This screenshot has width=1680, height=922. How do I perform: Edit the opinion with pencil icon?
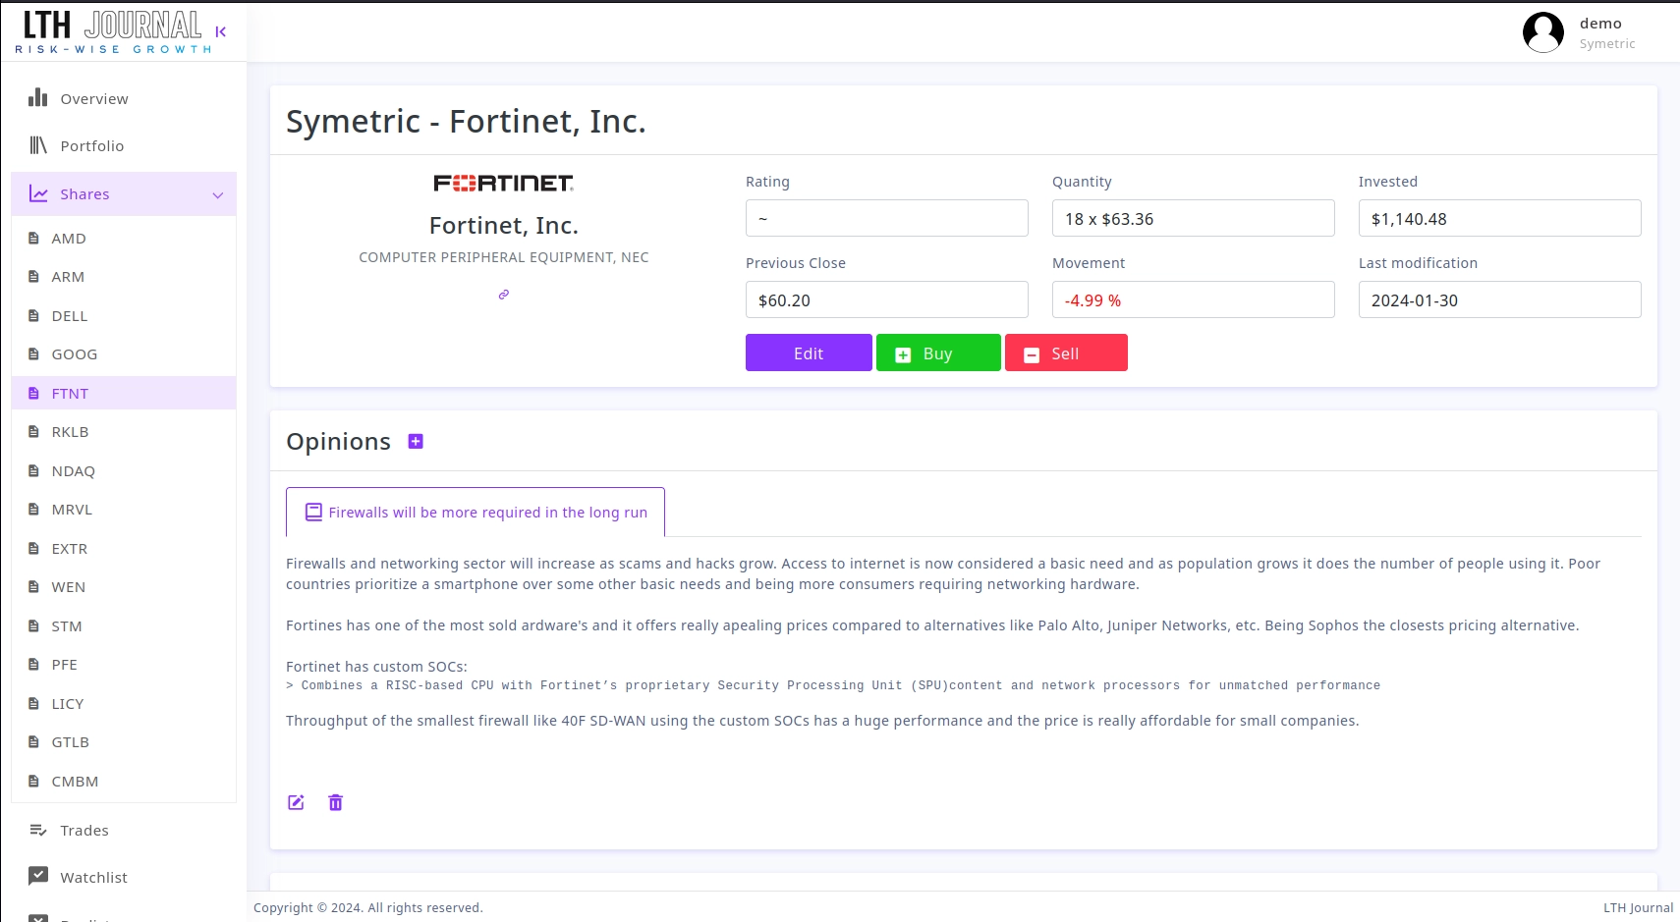[x=296, y=802]
